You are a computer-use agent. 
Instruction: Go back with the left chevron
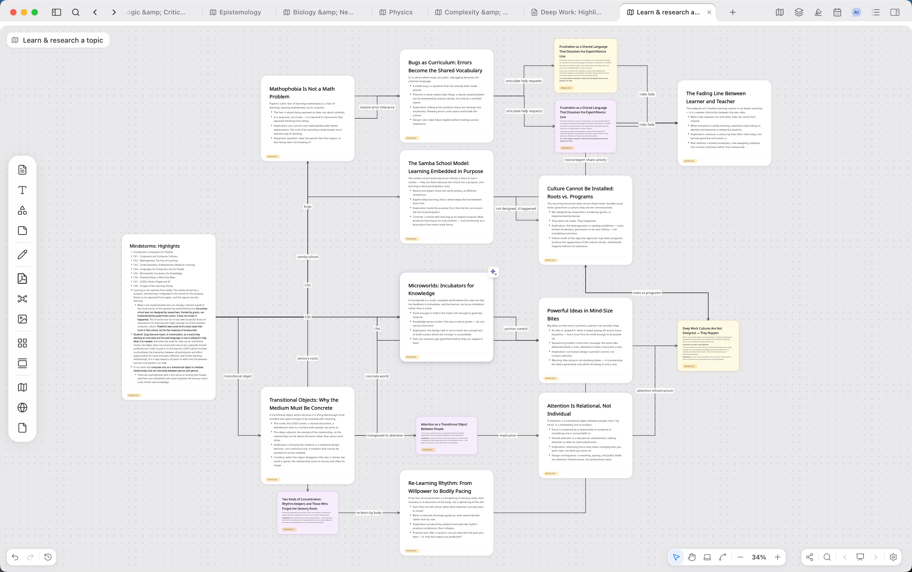click(x=95, y=12)
